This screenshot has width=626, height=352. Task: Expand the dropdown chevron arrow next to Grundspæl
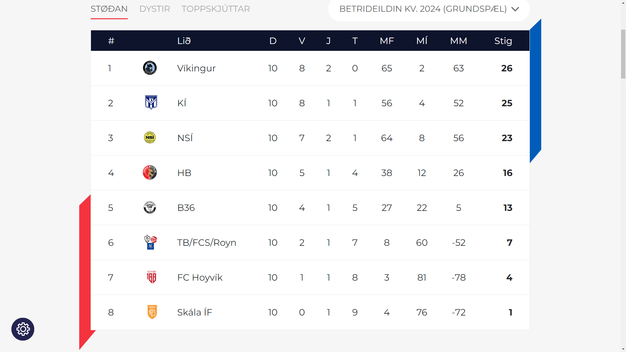point(515,9)
